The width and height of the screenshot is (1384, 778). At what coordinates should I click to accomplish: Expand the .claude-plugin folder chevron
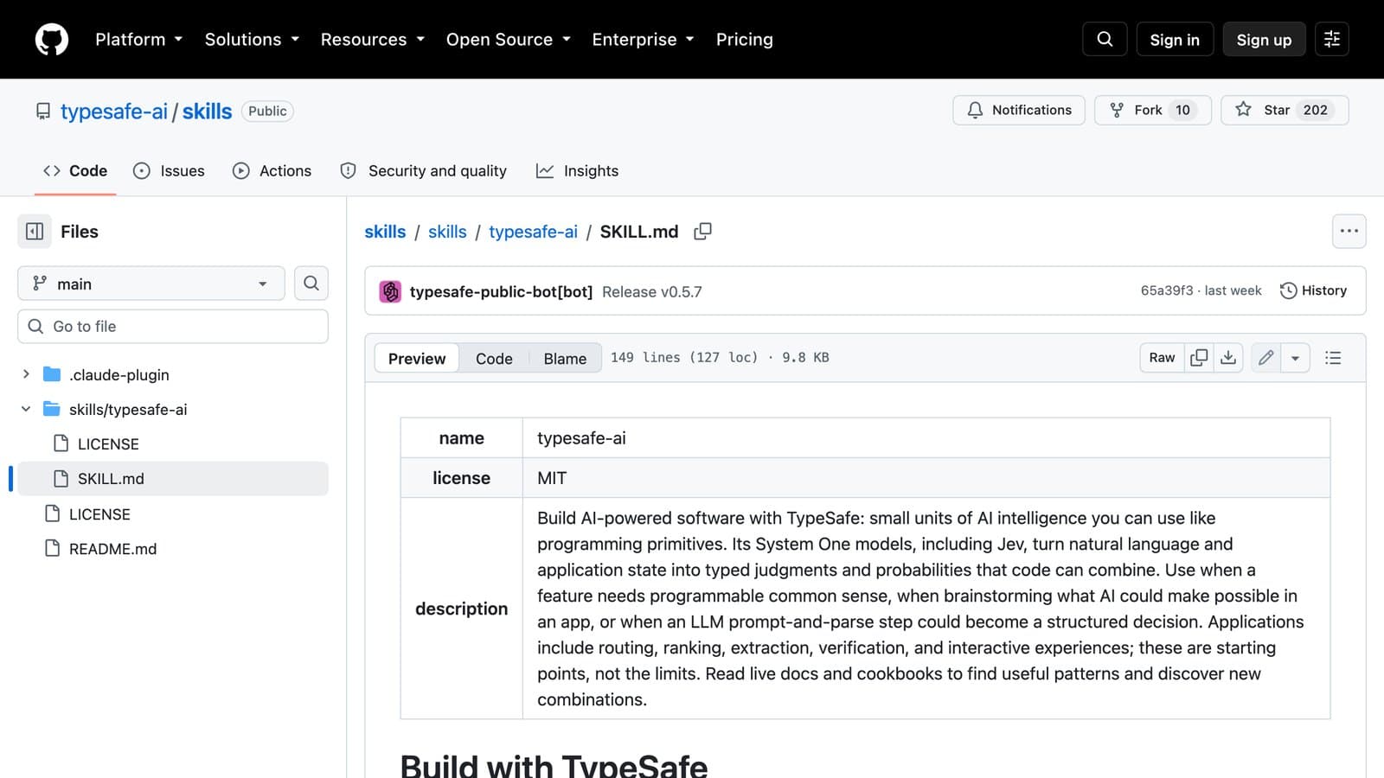click(x=26, y=374)
